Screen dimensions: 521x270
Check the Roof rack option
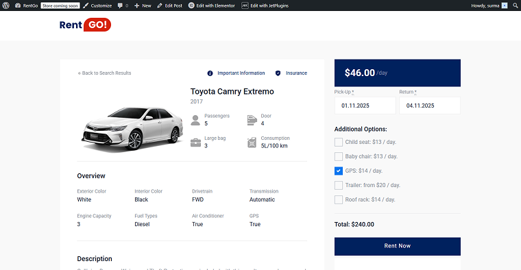(339, 199)
